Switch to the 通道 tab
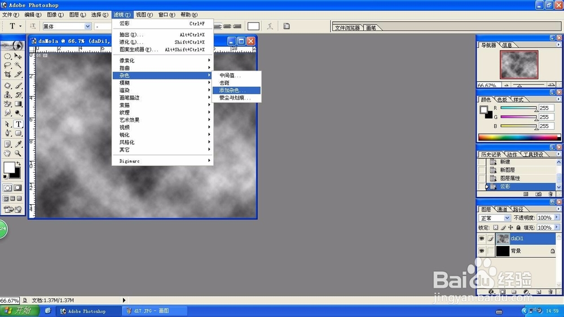The height and width of the screenshot is (317, 564). (x=502, y=209)
